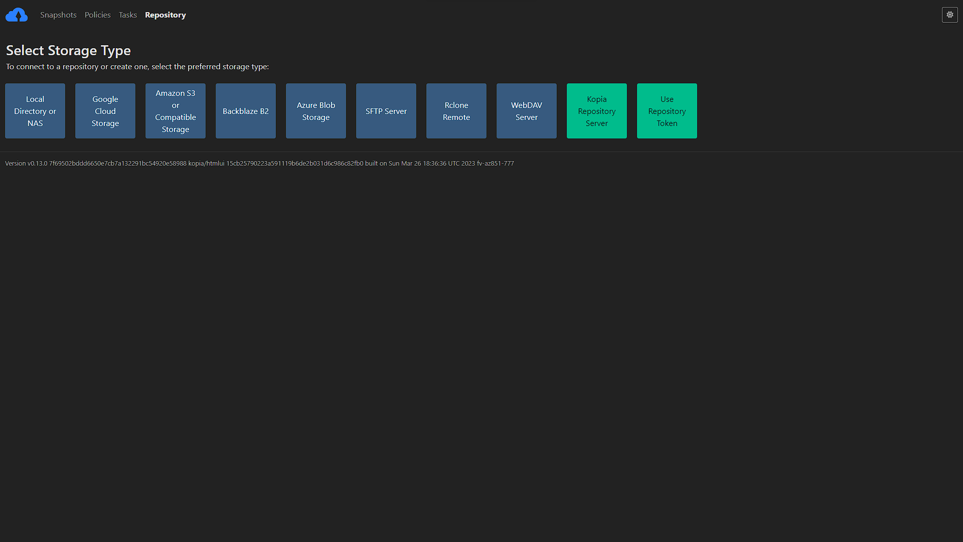
Task: Pick Backblaze B2 storage type
Action: pyautogui.click(x=245, y=110)
